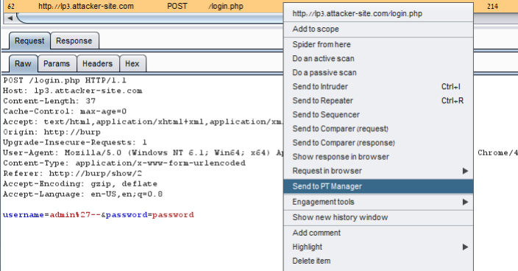This screenshot has height=271, width=518.
Task: Choose Add comment menu entry
Action: [378, 233]
